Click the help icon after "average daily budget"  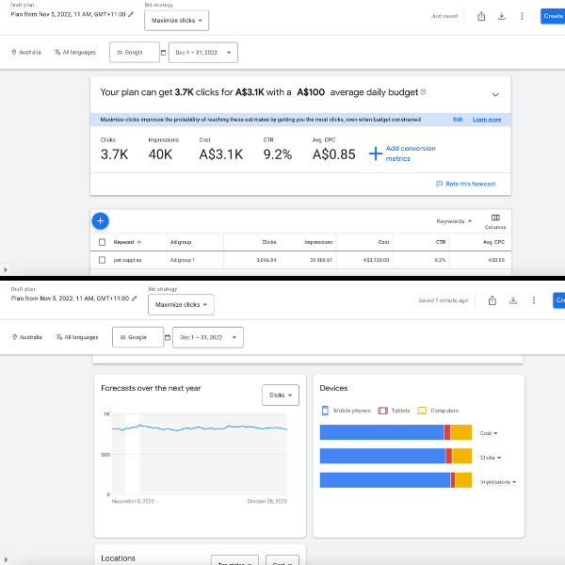[x=424, y=92]
